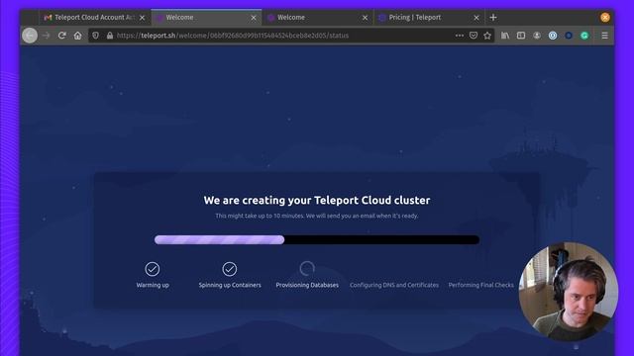This screenshot has width=634, height=356.
Task: Go back using the browser back arrow
Action: click(30, 36)
